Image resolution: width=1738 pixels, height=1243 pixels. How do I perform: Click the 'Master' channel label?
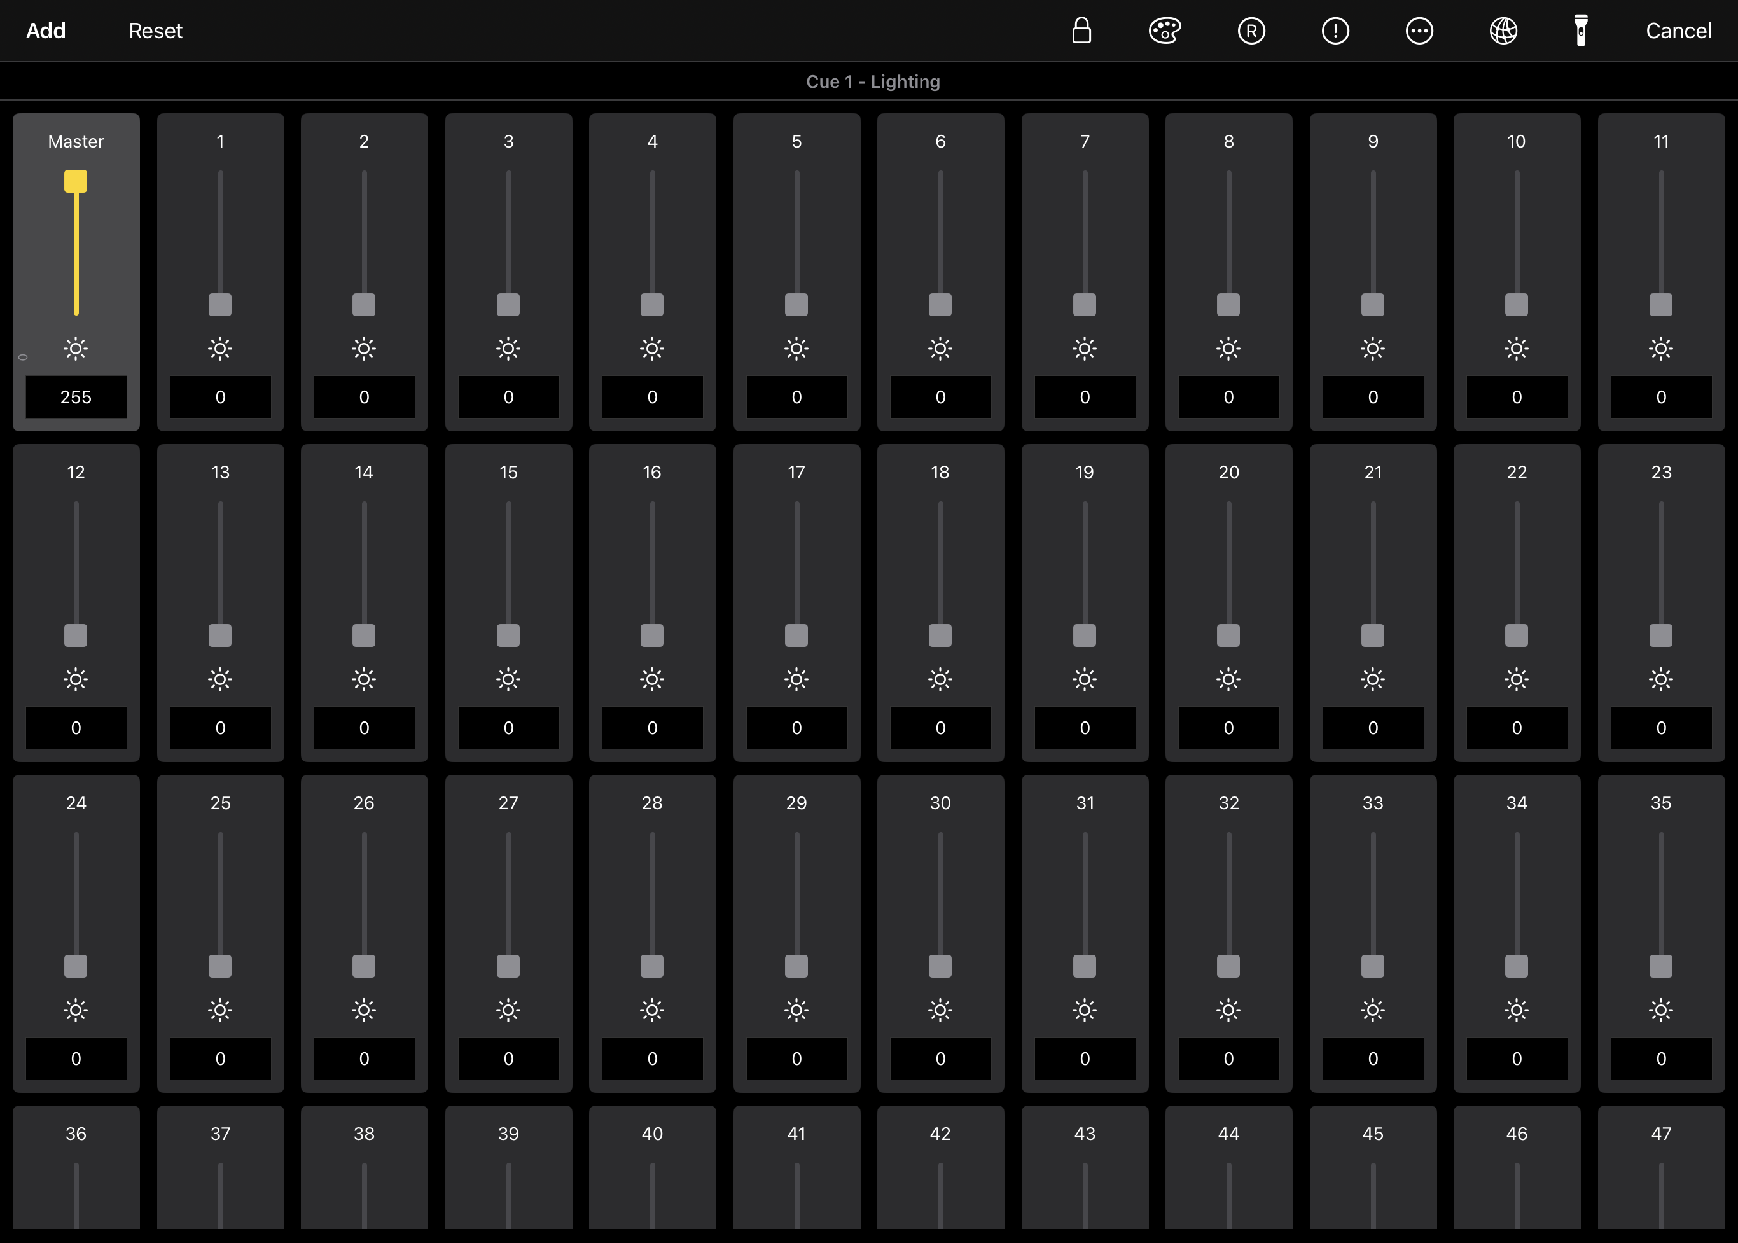(x=76, y=142)
